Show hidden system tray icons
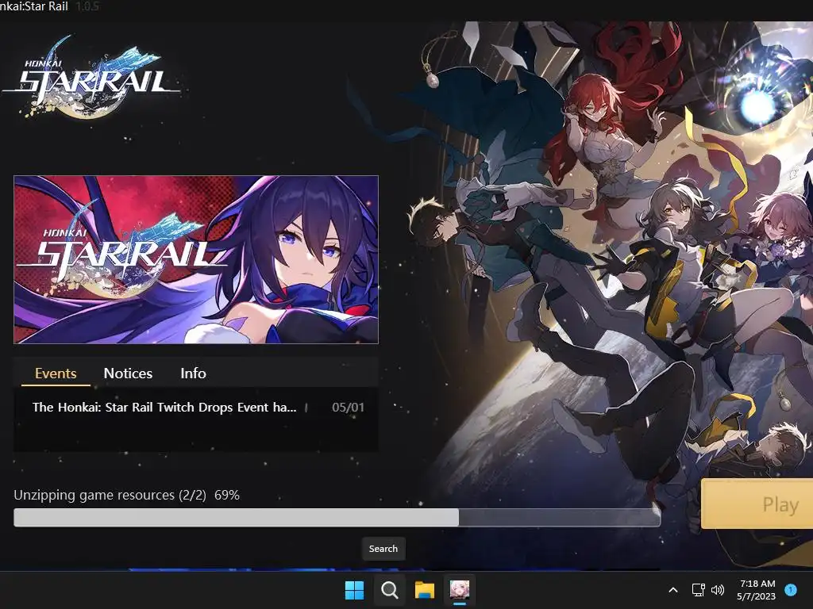The image size is (813, 609). [673, 590]
